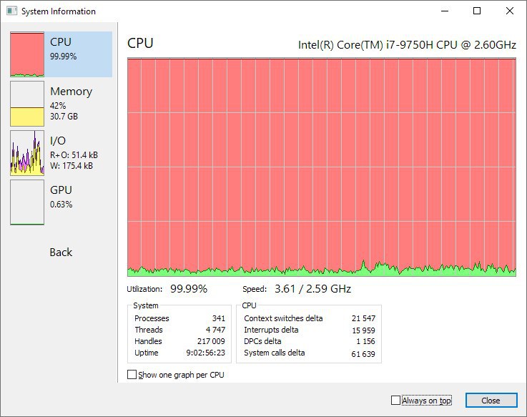Switch to the CPU section label
This screenshot has width=527, height=417.
tap(61, 42)
